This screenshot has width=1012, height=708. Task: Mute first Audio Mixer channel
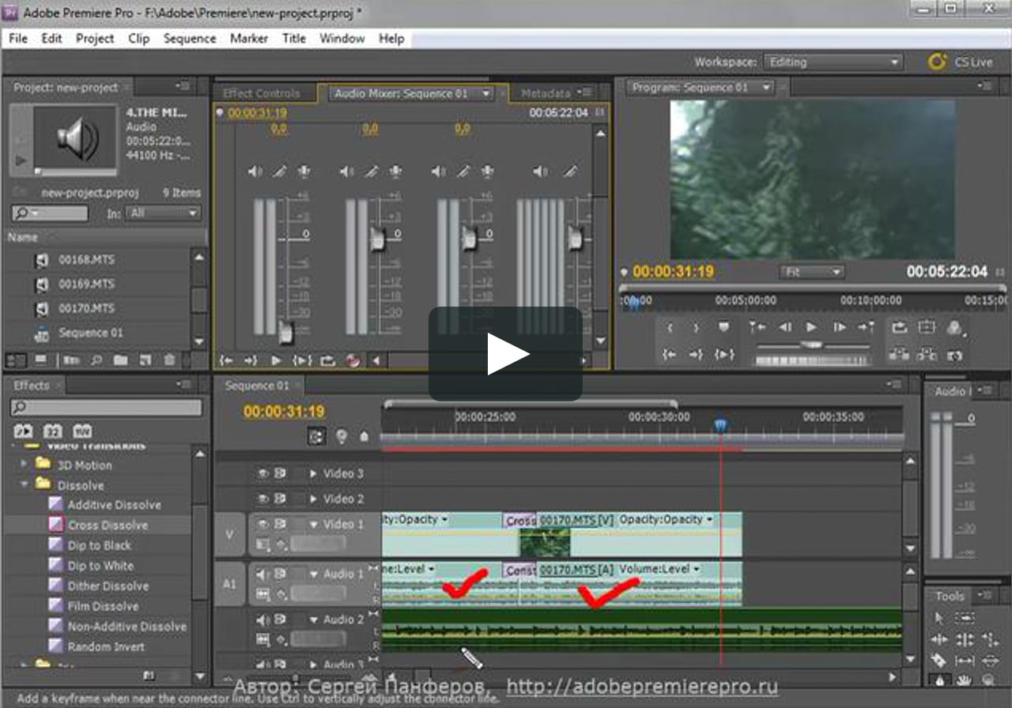point(255,171)
